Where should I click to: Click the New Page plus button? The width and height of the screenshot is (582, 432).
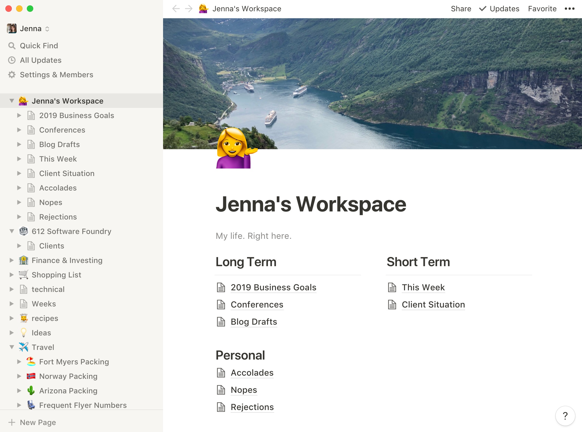click(x=12, y=424)
